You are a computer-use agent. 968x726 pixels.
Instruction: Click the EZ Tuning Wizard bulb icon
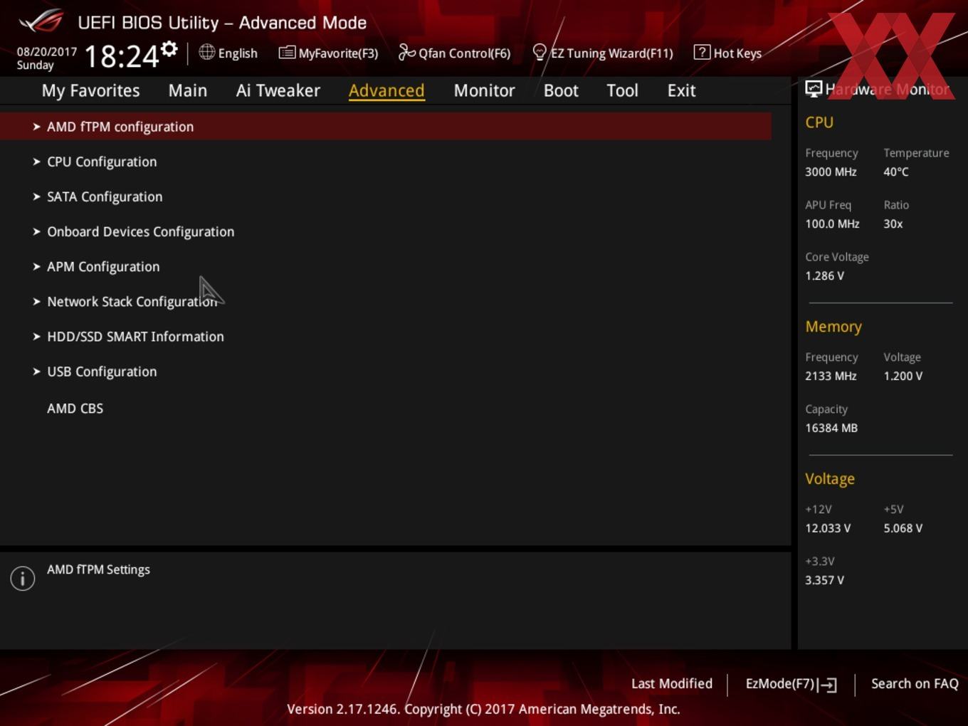pos(540,53)
